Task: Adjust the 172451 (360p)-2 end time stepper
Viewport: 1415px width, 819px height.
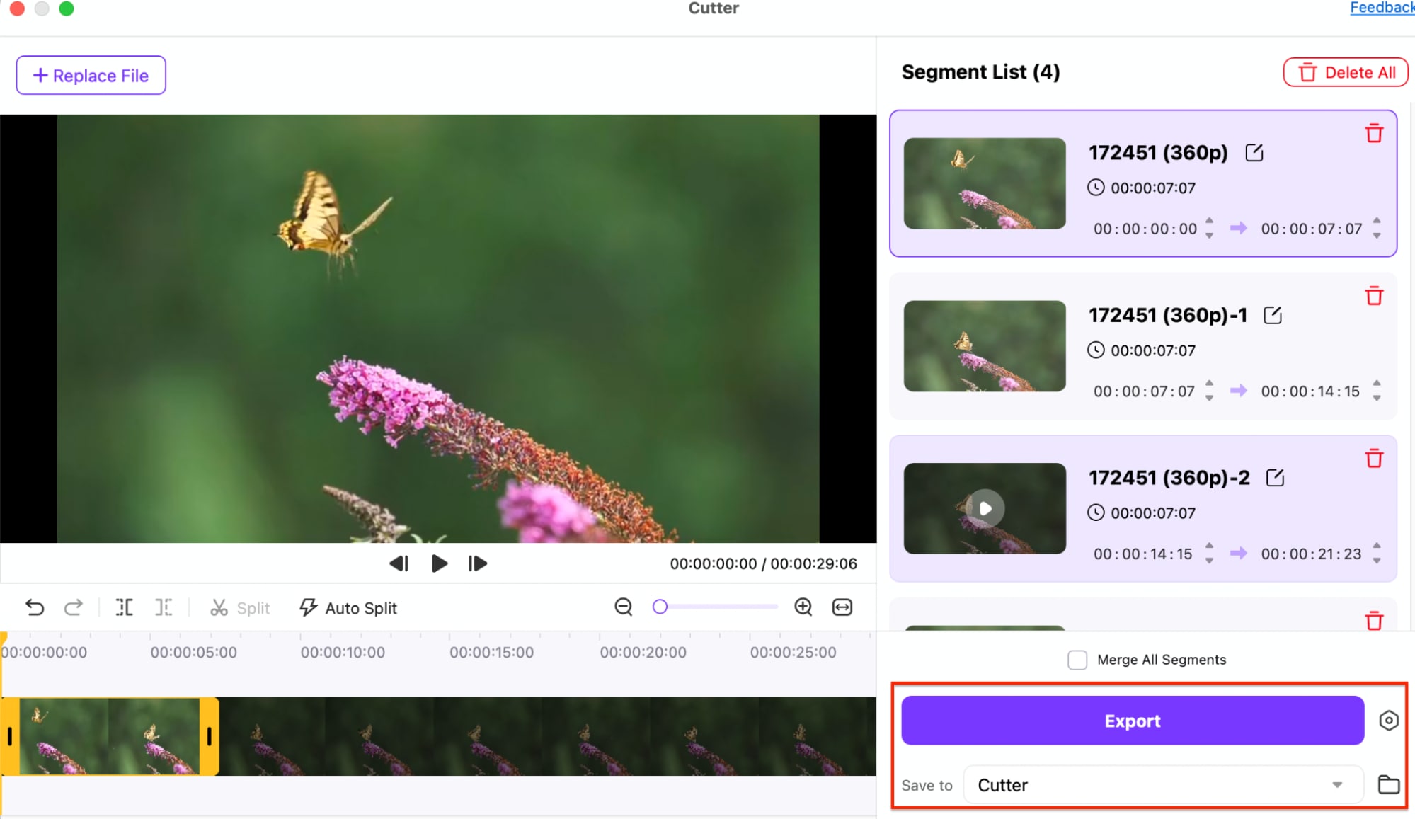Action: coord(1376,553)
